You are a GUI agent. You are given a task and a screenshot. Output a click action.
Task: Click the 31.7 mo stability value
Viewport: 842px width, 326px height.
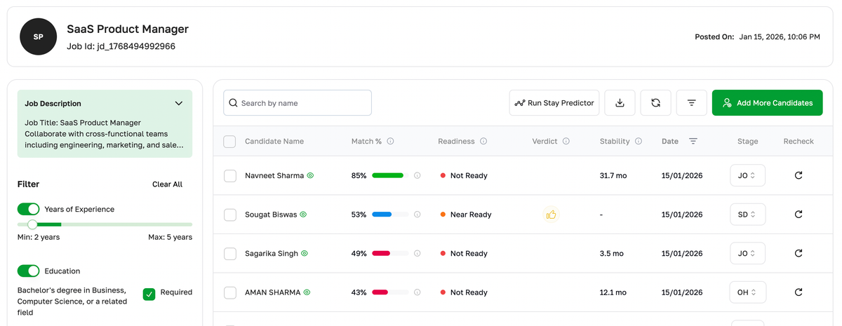[614, 175]
